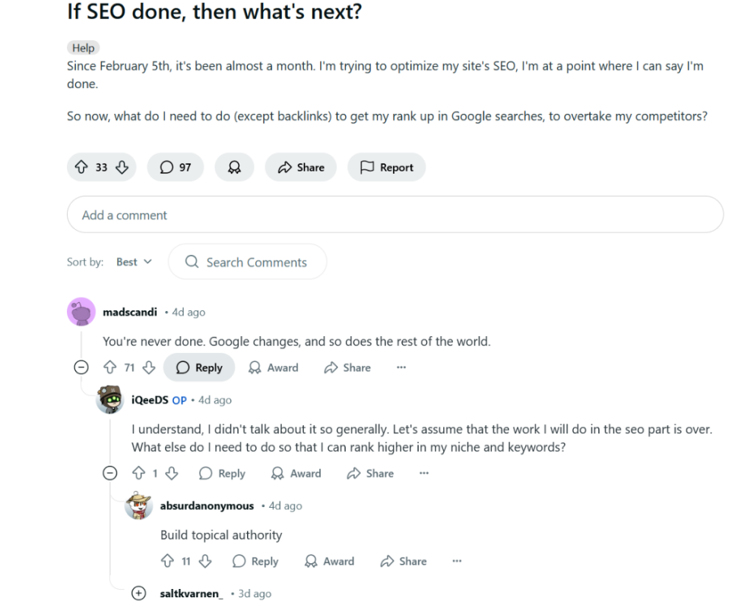Upvote absurdanonymous's comment
Viewport: 741px width, 614px height.
click(x=168, y=561)
